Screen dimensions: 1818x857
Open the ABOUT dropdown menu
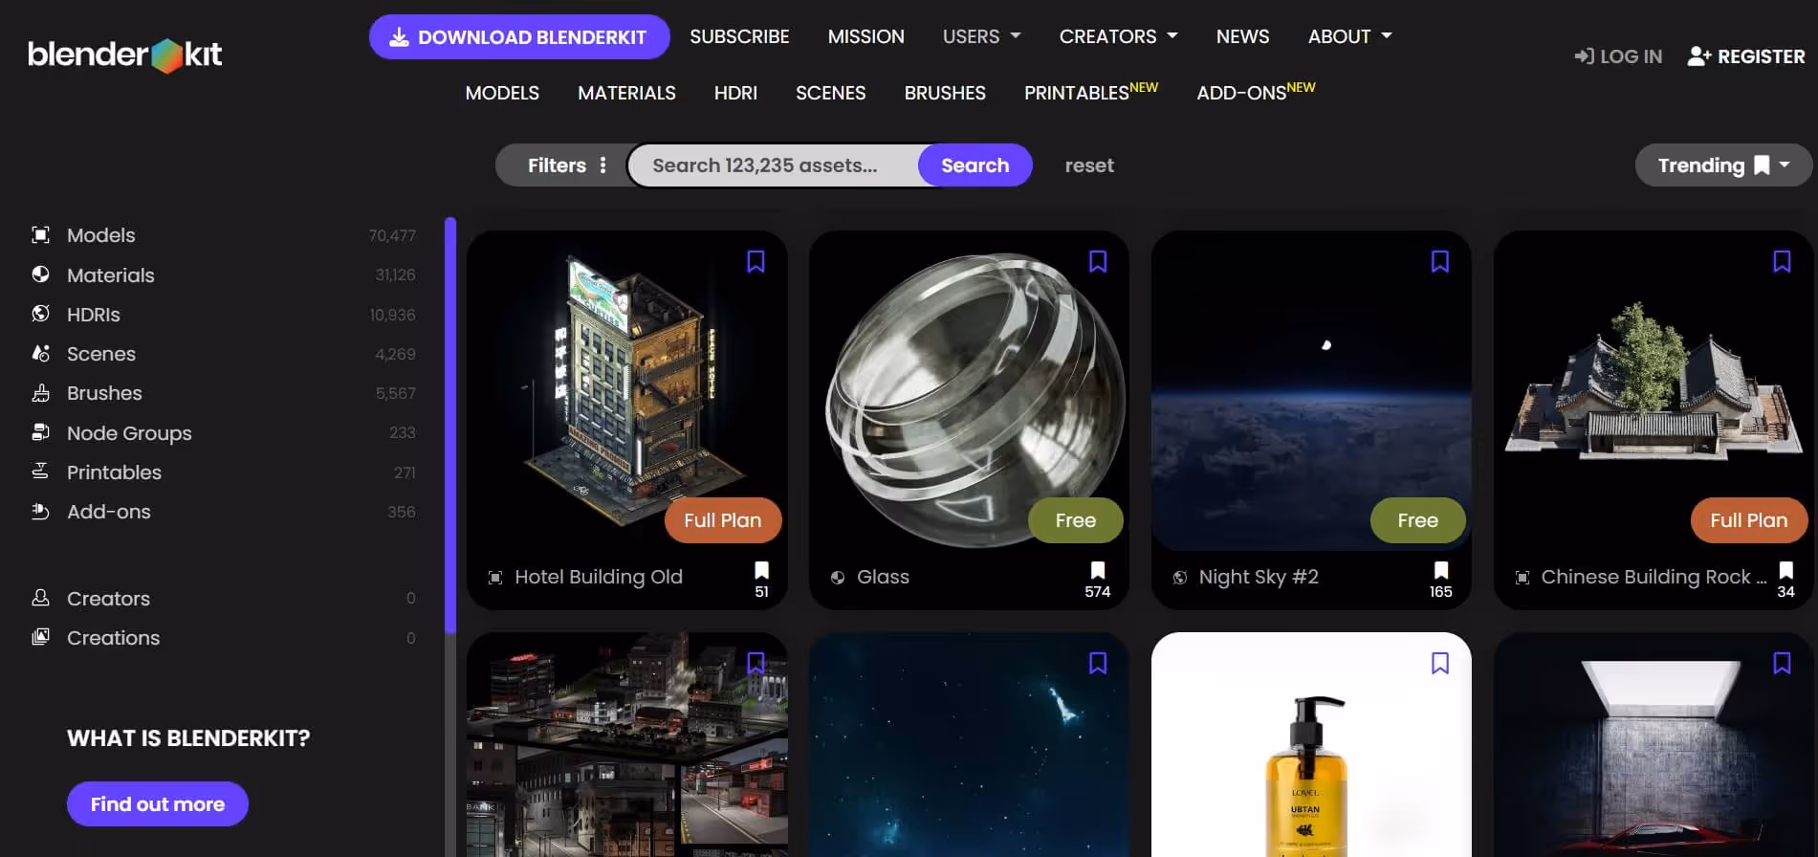1349,36
